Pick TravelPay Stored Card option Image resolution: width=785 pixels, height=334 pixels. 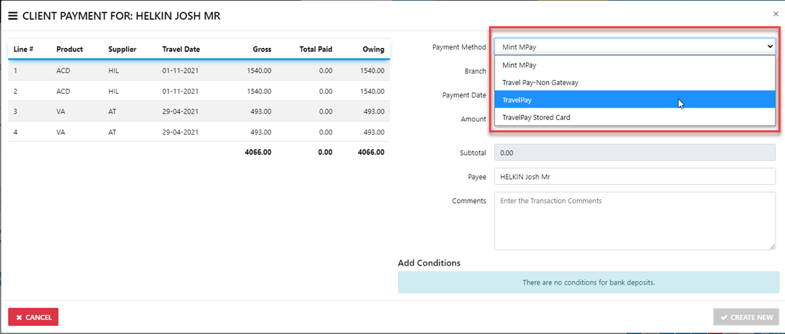pyautogui.click(x=634, y=117)
